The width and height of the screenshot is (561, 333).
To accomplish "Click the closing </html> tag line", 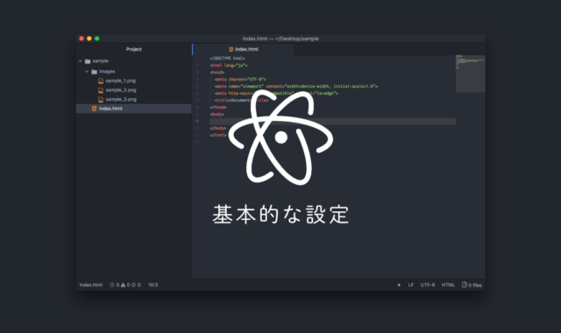I will tap(218, 135).
